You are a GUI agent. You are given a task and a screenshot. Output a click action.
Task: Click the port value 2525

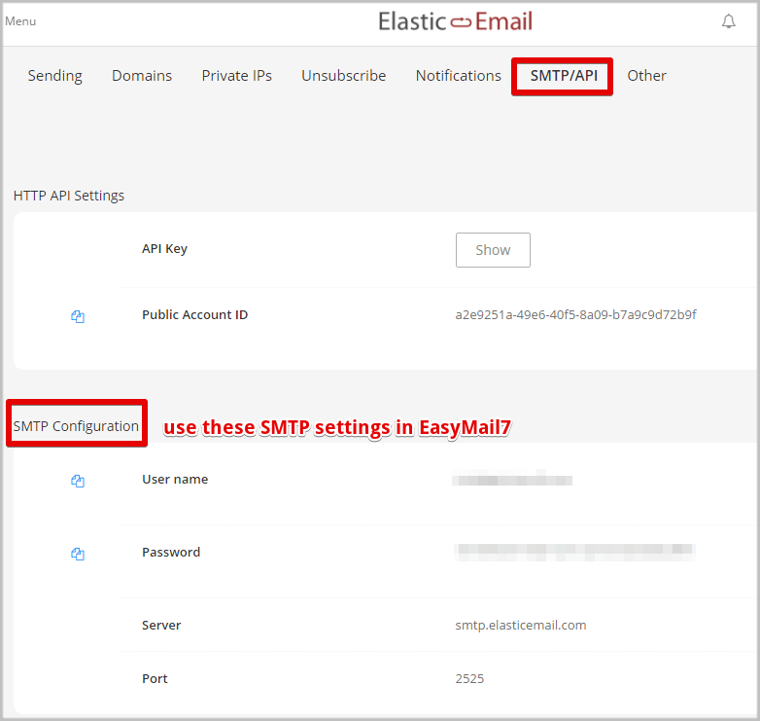pos(469,678)
